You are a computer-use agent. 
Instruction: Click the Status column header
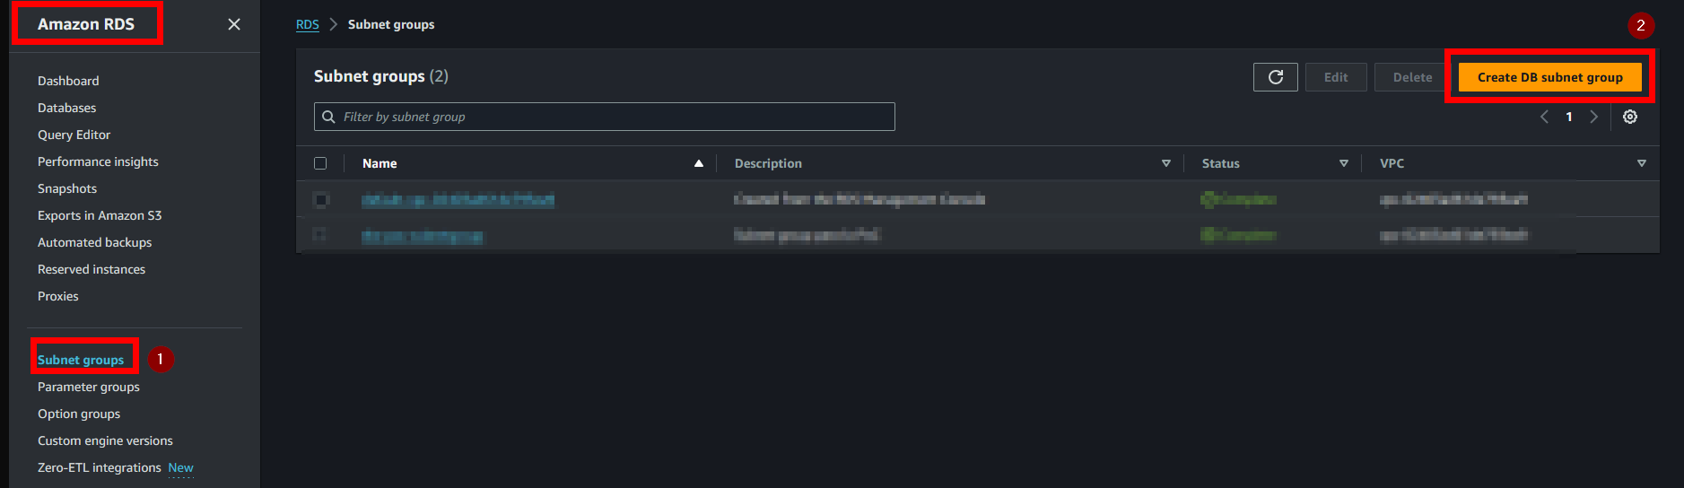coord(1220,163)
